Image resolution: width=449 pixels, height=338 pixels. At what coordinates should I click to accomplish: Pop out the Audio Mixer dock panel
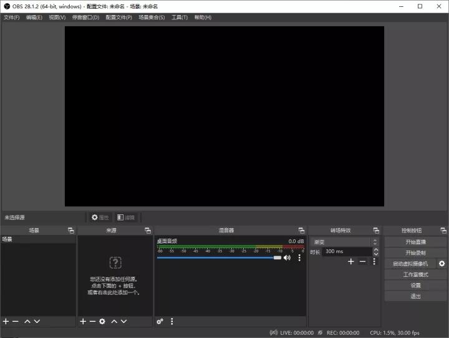click(x=301, y=231)
